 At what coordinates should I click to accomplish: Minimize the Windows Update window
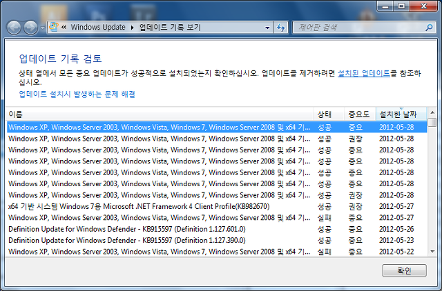coord(385,6)
